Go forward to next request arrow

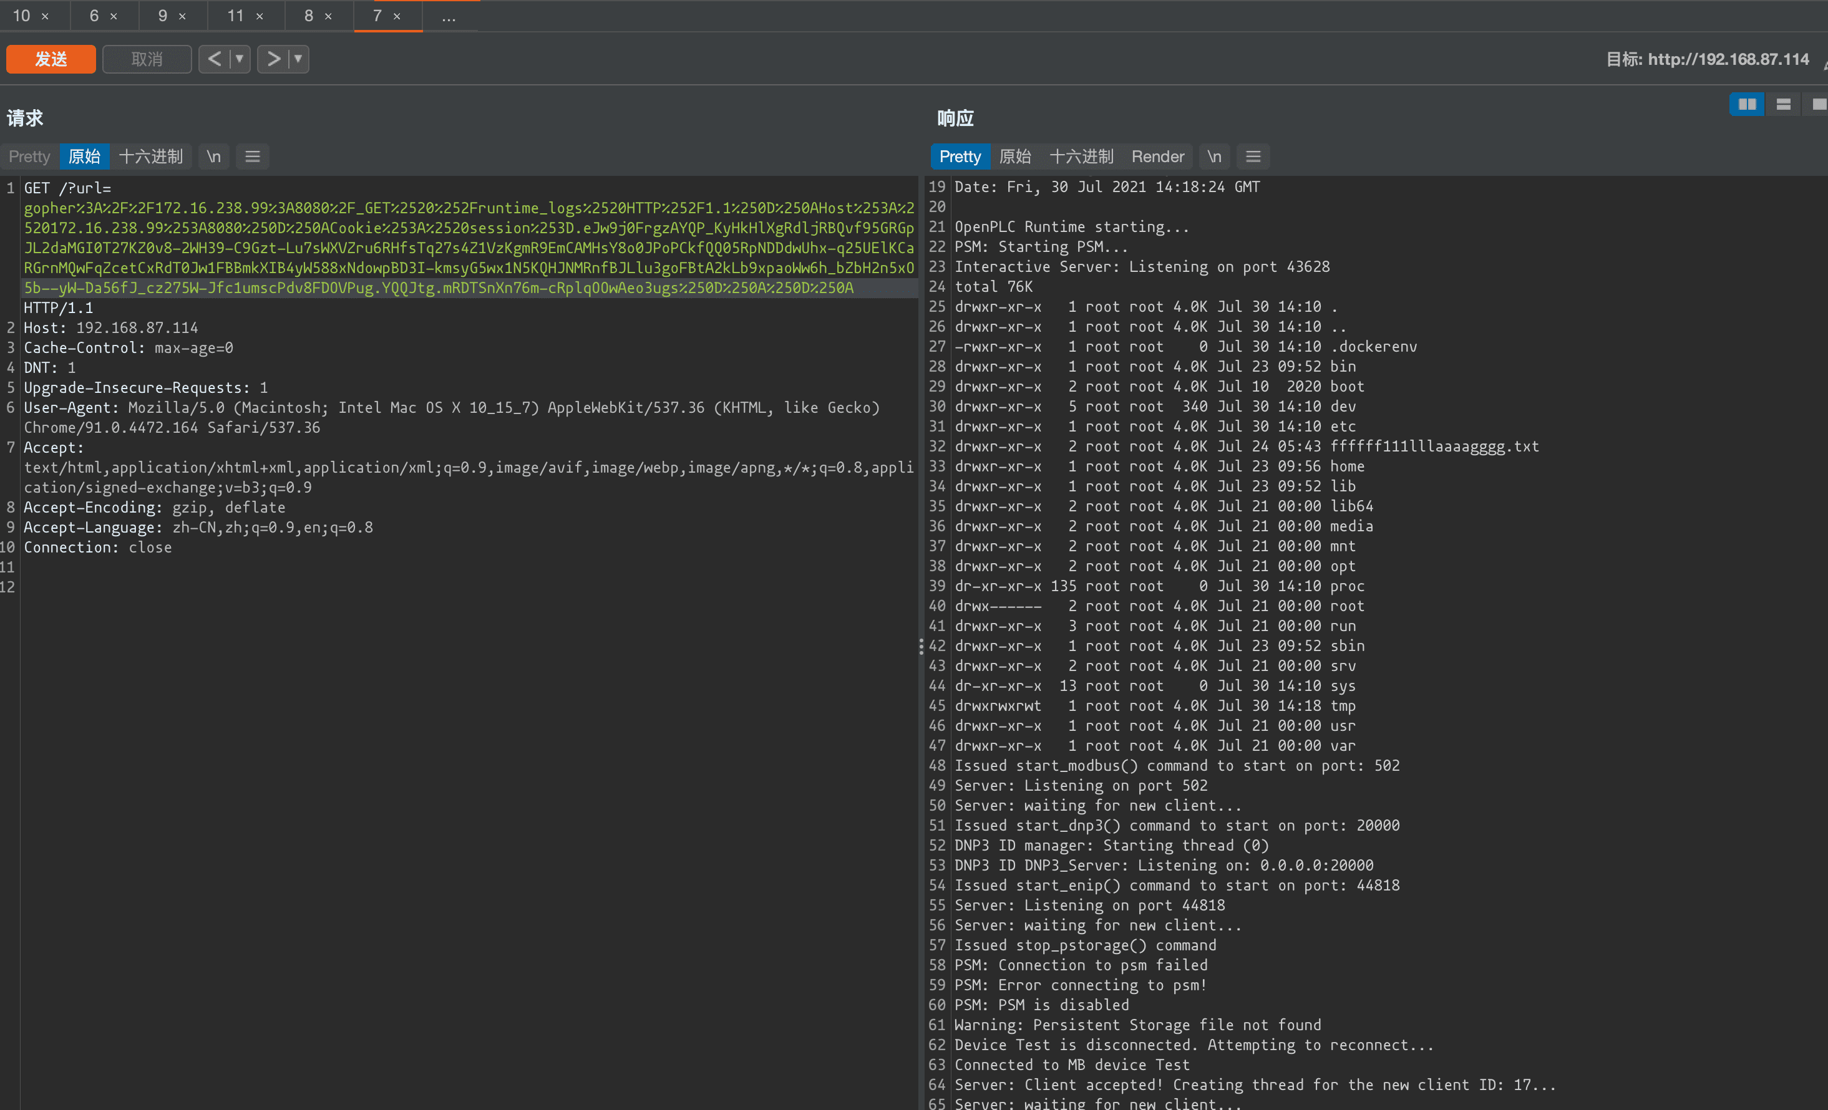[x=274, y=59]
